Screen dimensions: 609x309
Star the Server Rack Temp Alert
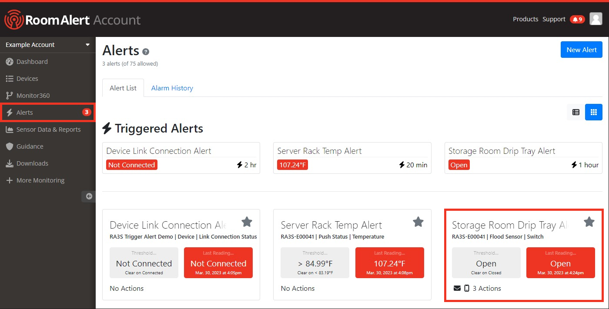pos(418,222)
